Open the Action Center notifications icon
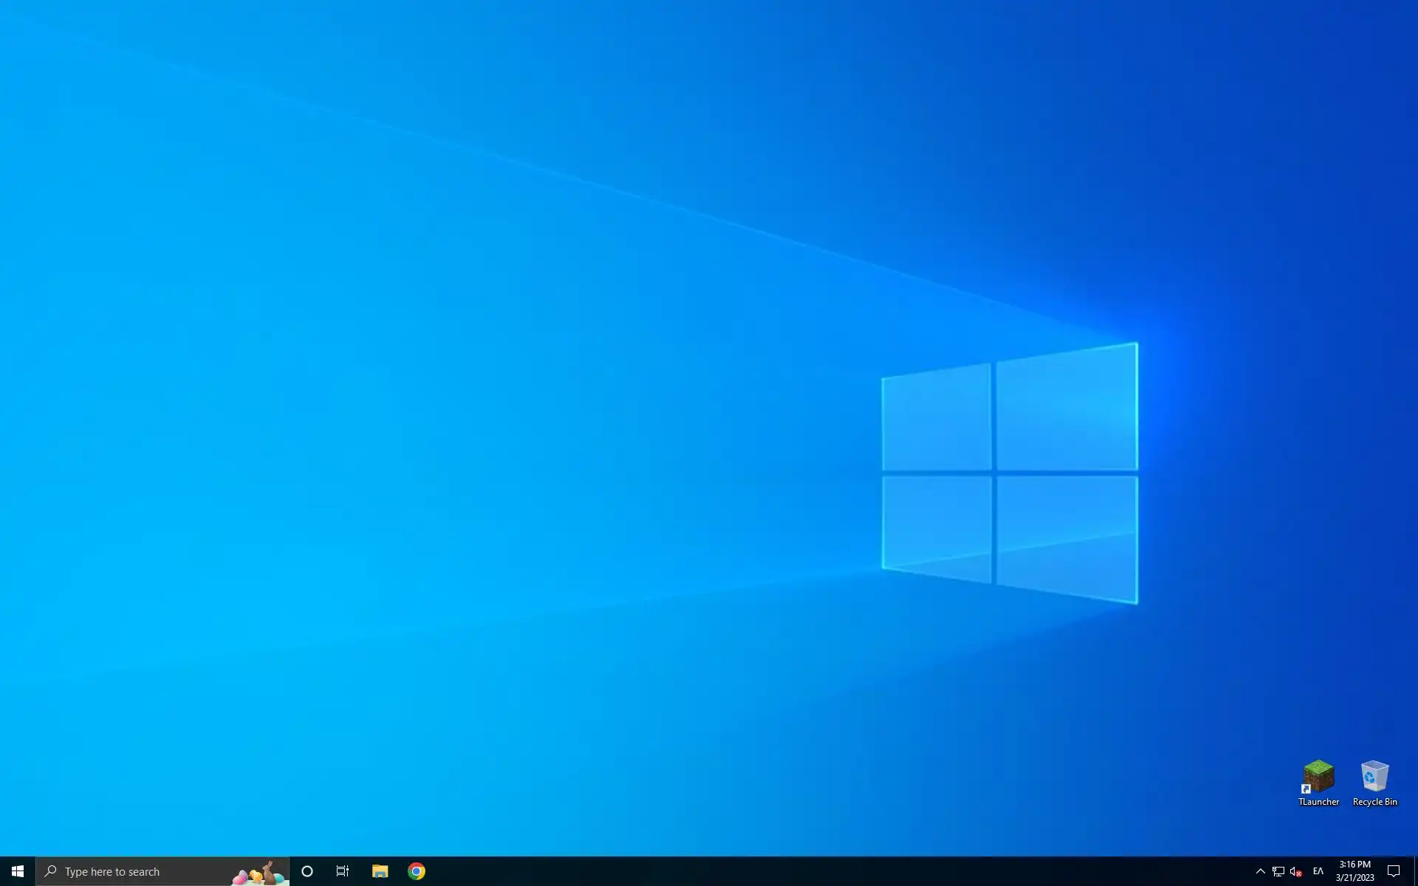The height and width of the screenshot is (886, 1418). 1394,871
